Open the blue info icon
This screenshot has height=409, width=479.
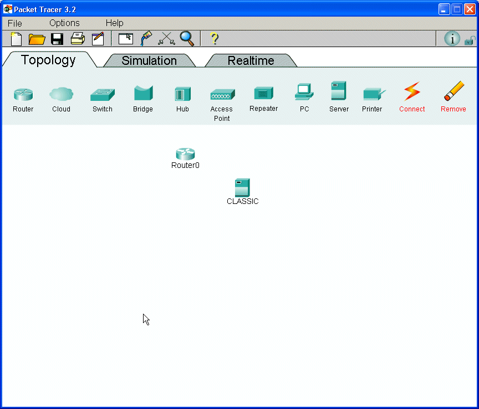[x=452, y=39]
